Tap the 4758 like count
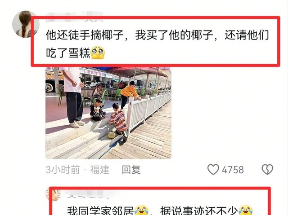Screen dimensions: 288x215 (x=233, y=170)
